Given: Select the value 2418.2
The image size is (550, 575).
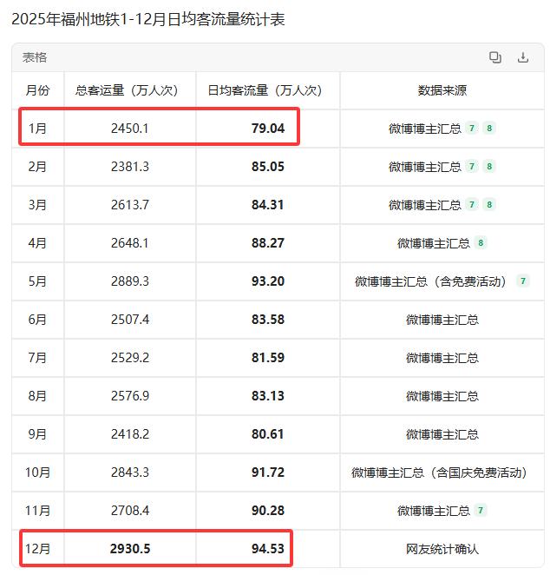Looking at the screenshot, I should 130,434.
